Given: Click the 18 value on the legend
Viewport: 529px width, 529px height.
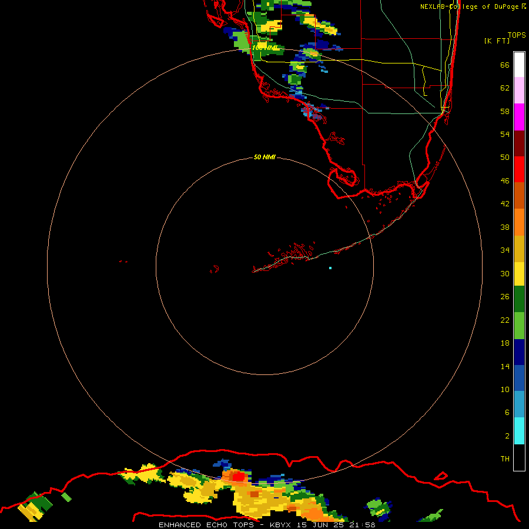Looking at the screenshot, I should (505, 343).
